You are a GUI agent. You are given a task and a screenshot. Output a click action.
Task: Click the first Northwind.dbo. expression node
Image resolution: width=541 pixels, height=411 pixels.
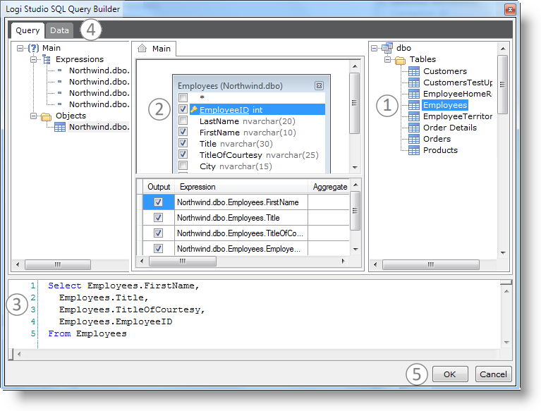[99, 70]
